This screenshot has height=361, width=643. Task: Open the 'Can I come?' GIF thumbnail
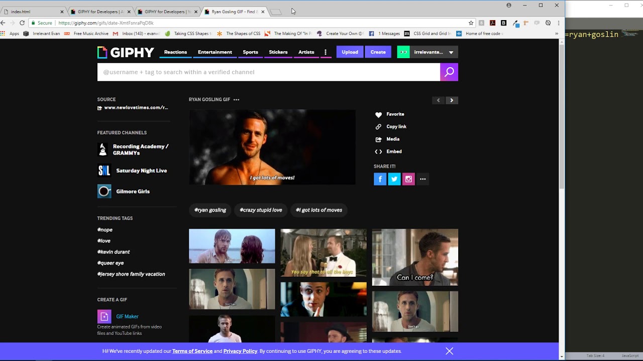pyautogui.click(x=415, y=257)
